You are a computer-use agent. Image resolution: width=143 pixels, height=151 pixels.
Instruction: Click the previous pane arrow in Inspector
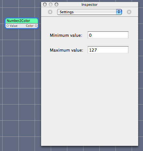point(50,12)
